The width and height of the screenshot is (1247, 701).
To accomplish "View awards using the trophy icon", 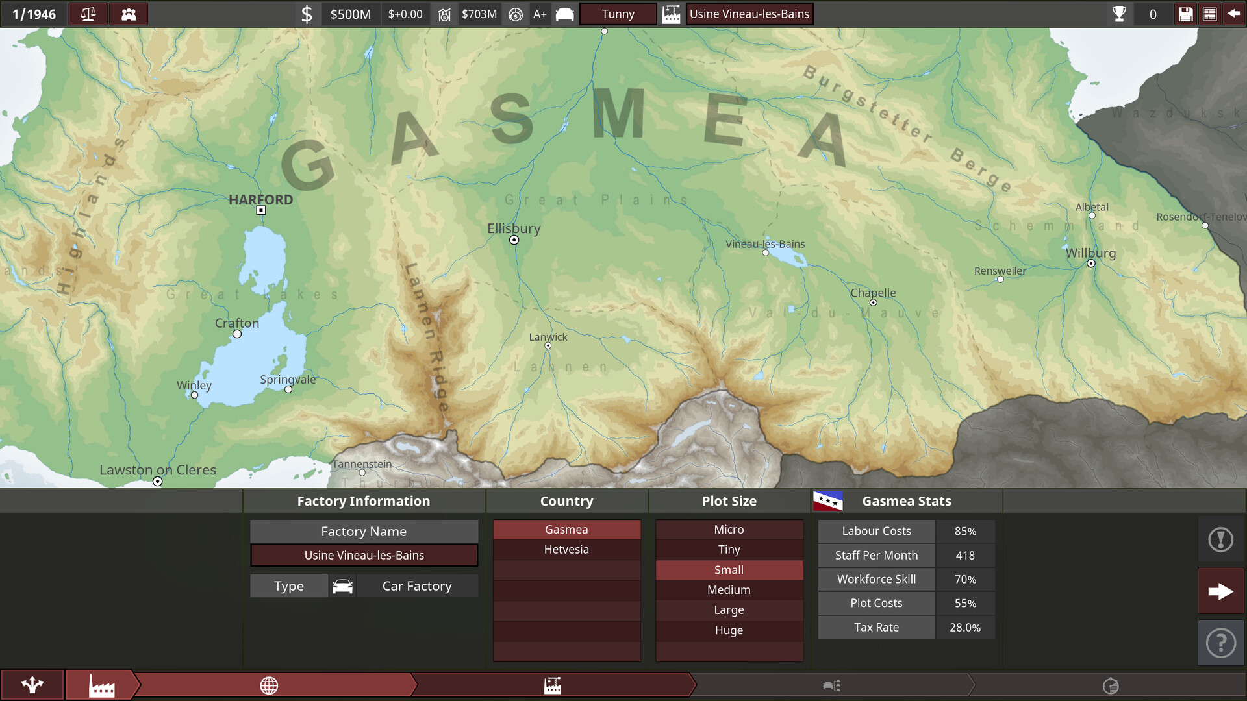I will 1120,14.
